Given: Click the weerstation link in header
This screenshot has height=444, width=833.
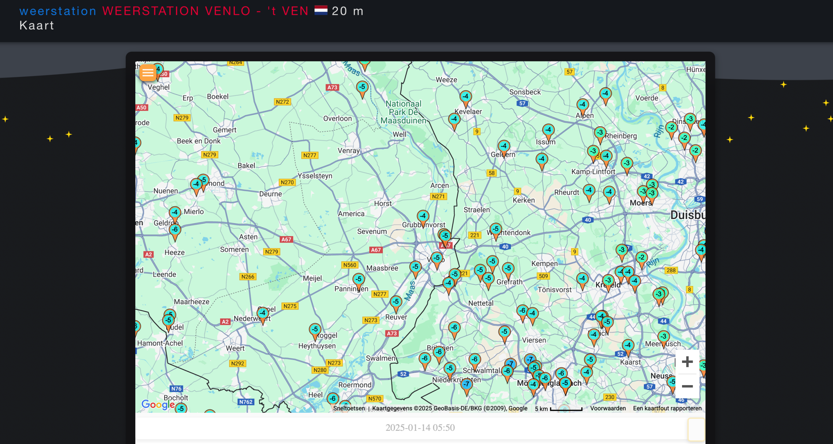Looking at the screenshot, I should pos(58,11).
